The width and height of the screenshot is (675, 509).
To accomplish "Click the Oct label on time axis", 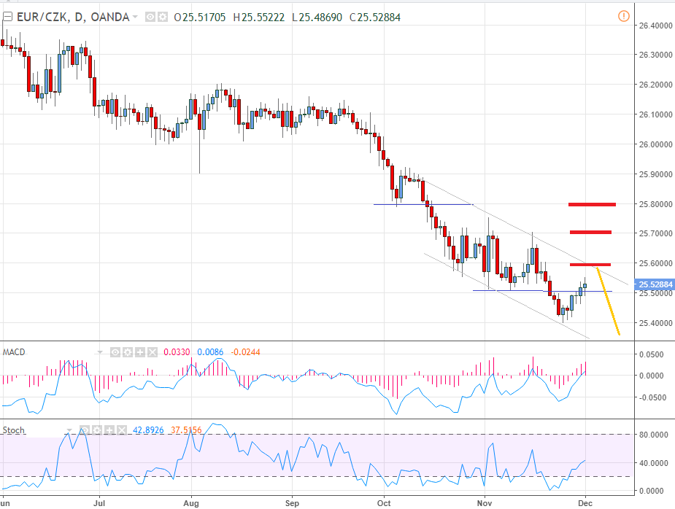I will pyautogui.click(x=384, y=503).
